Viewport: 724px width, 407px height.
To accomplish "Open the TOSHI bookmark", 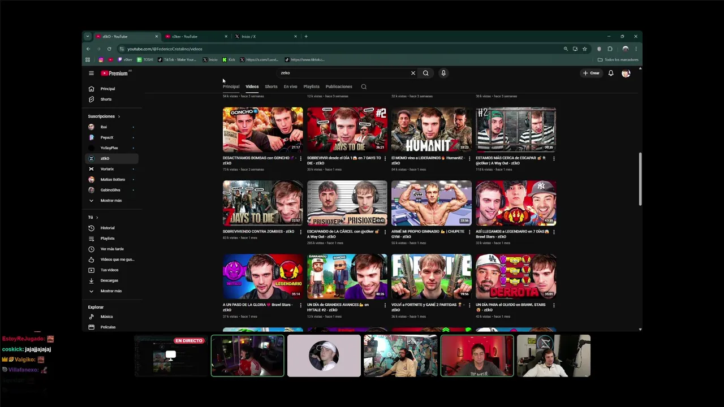I will pos(145,59).
